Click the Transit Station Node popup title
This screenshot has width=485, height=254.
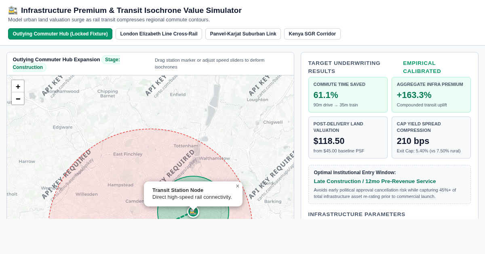[178, 190]
